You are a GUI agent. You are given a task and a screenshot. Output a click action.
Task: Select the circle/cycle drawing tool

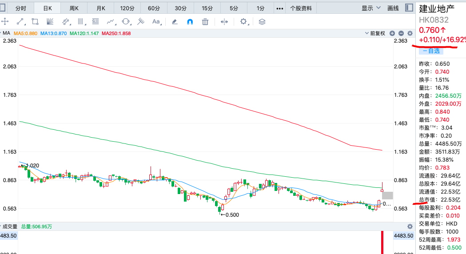126,21
